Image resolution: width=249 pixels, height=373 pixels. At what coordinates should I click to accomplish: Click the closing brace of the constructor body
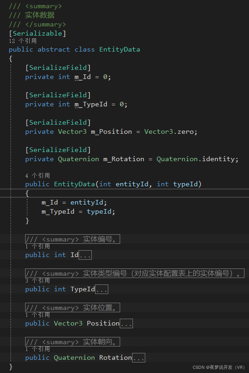27,221
